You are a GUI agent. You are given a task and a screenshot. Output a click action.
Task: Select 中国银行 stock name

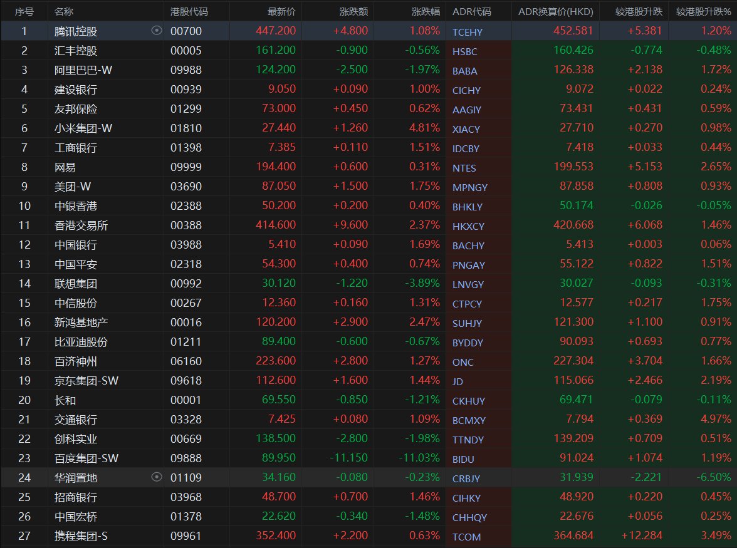[x=76, y=245]
